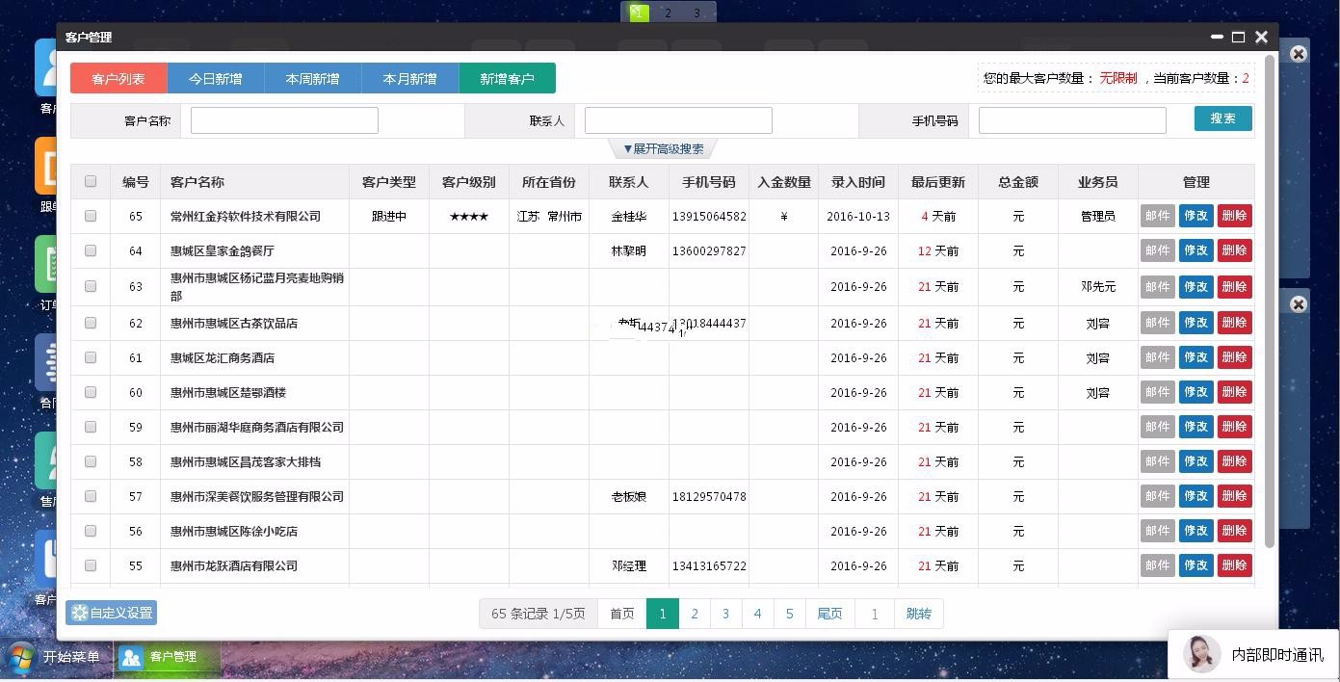
Task: Check the row for customer 61
Action: pyautogui.click(x=91, y=357)
